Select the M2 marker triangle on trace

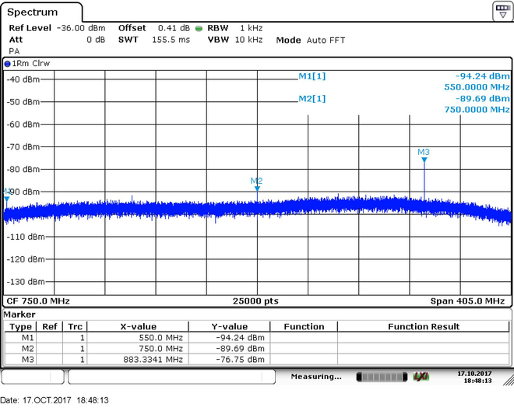click(x=257, y=188)
